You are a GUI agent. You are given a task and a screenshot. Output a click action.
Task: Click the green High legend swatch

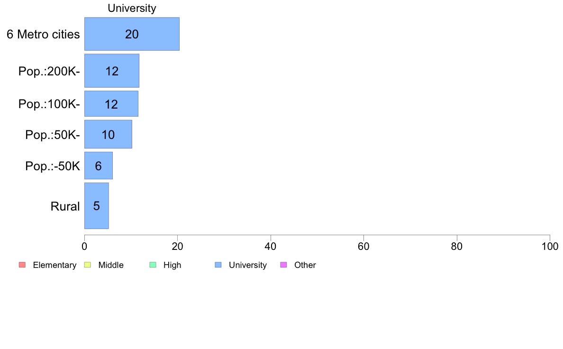click(153, 265)
